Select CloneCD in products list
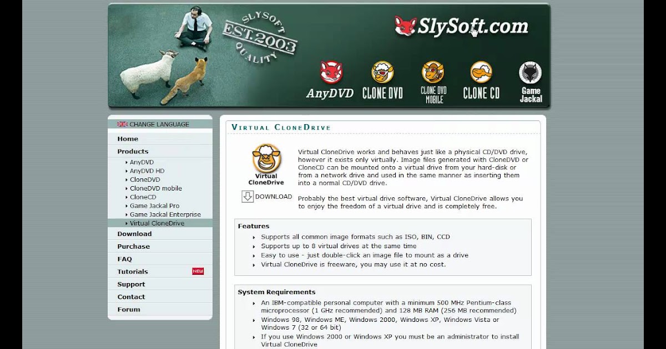This screenshot has width=666, height=349. pyautogui.click(x=143, y=197)
